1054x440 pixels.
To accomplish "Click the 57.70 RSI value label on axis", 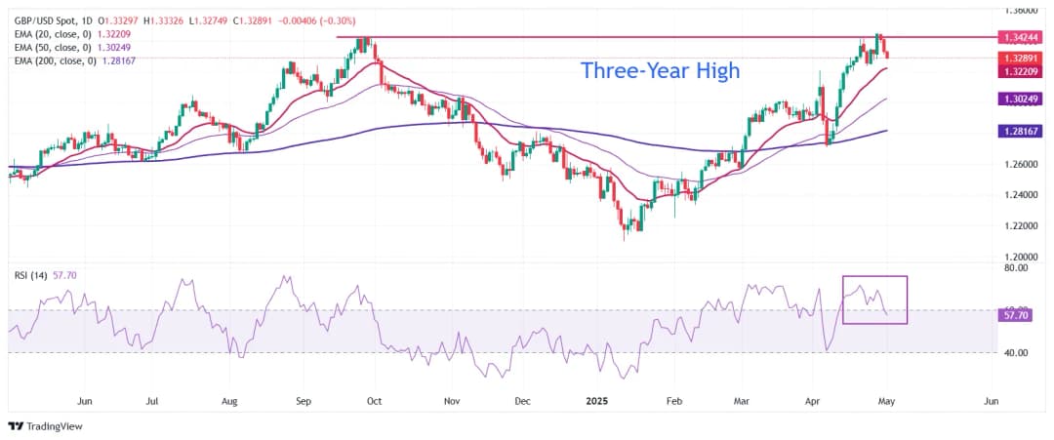I will pyautogui.click(x=1019, y=315).
